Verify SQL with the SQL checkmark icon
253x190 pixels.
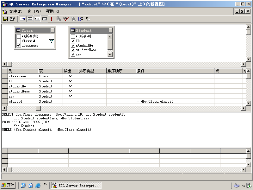coord(66,19)
